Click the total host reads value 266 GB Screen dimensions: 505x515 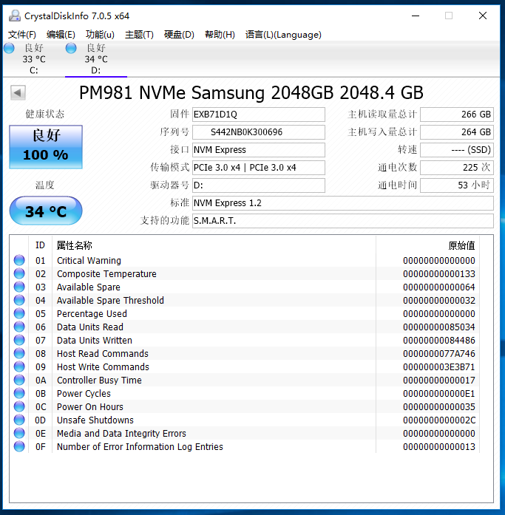click(457, 115)
